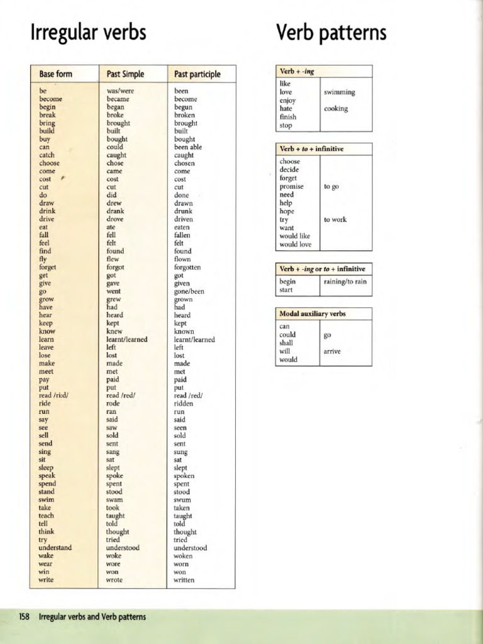
Task: Click the word "chosen"
Action: click(x=184, y=163)
